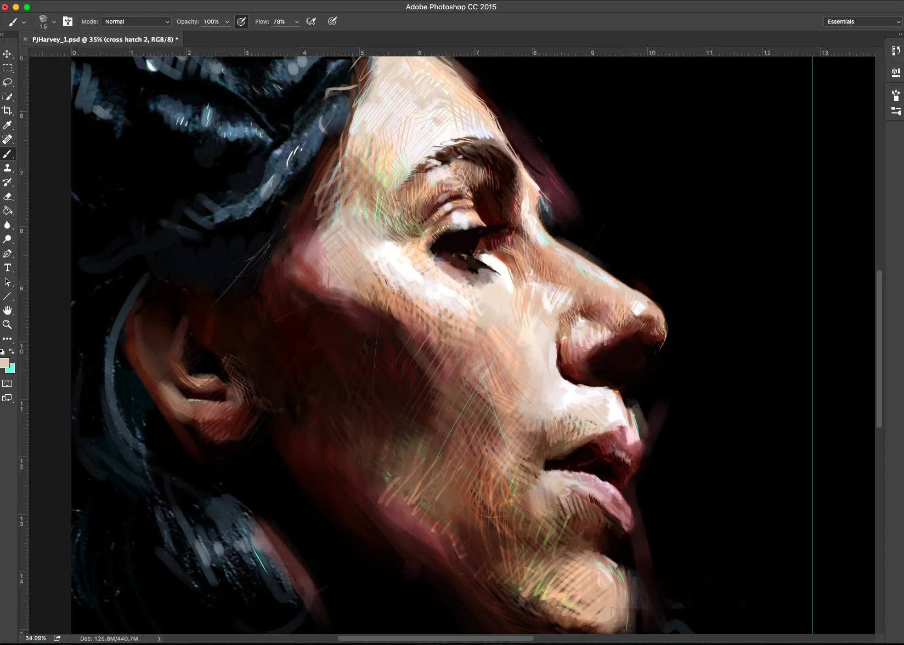Viewport: 904px width, 645px height.
Task: Select the Lasso tool
Action: [7, 82]
